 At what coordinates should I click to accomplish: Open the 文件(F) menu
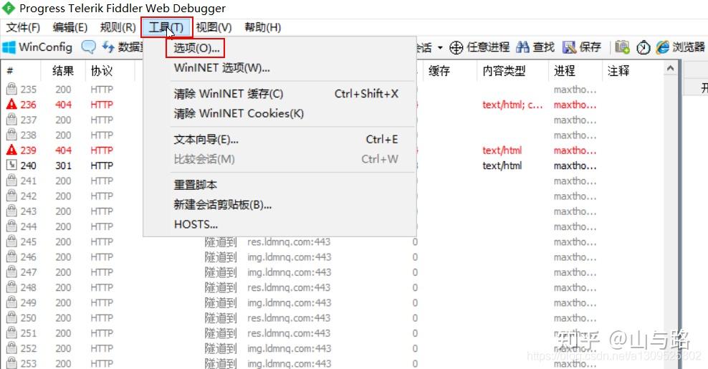(23, 27)
